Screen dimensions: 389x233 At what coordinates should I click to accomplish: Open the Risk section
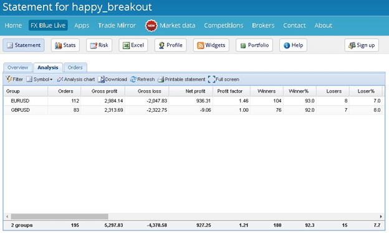[x=99, y=45]
